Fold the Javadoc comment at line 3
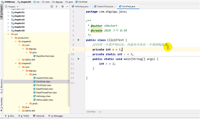Image resolution: width=200 pixels, height=119 pixels. coord(85,21)
